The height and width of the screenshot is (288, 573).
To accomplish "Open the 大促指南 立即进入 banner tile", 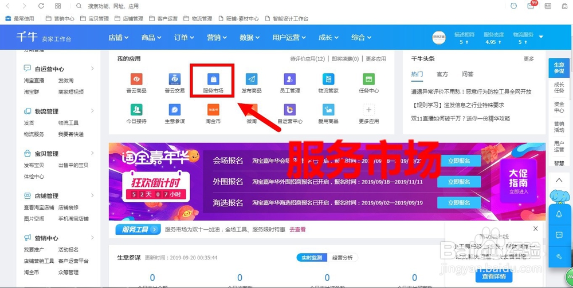I will (x=519, y=181).
